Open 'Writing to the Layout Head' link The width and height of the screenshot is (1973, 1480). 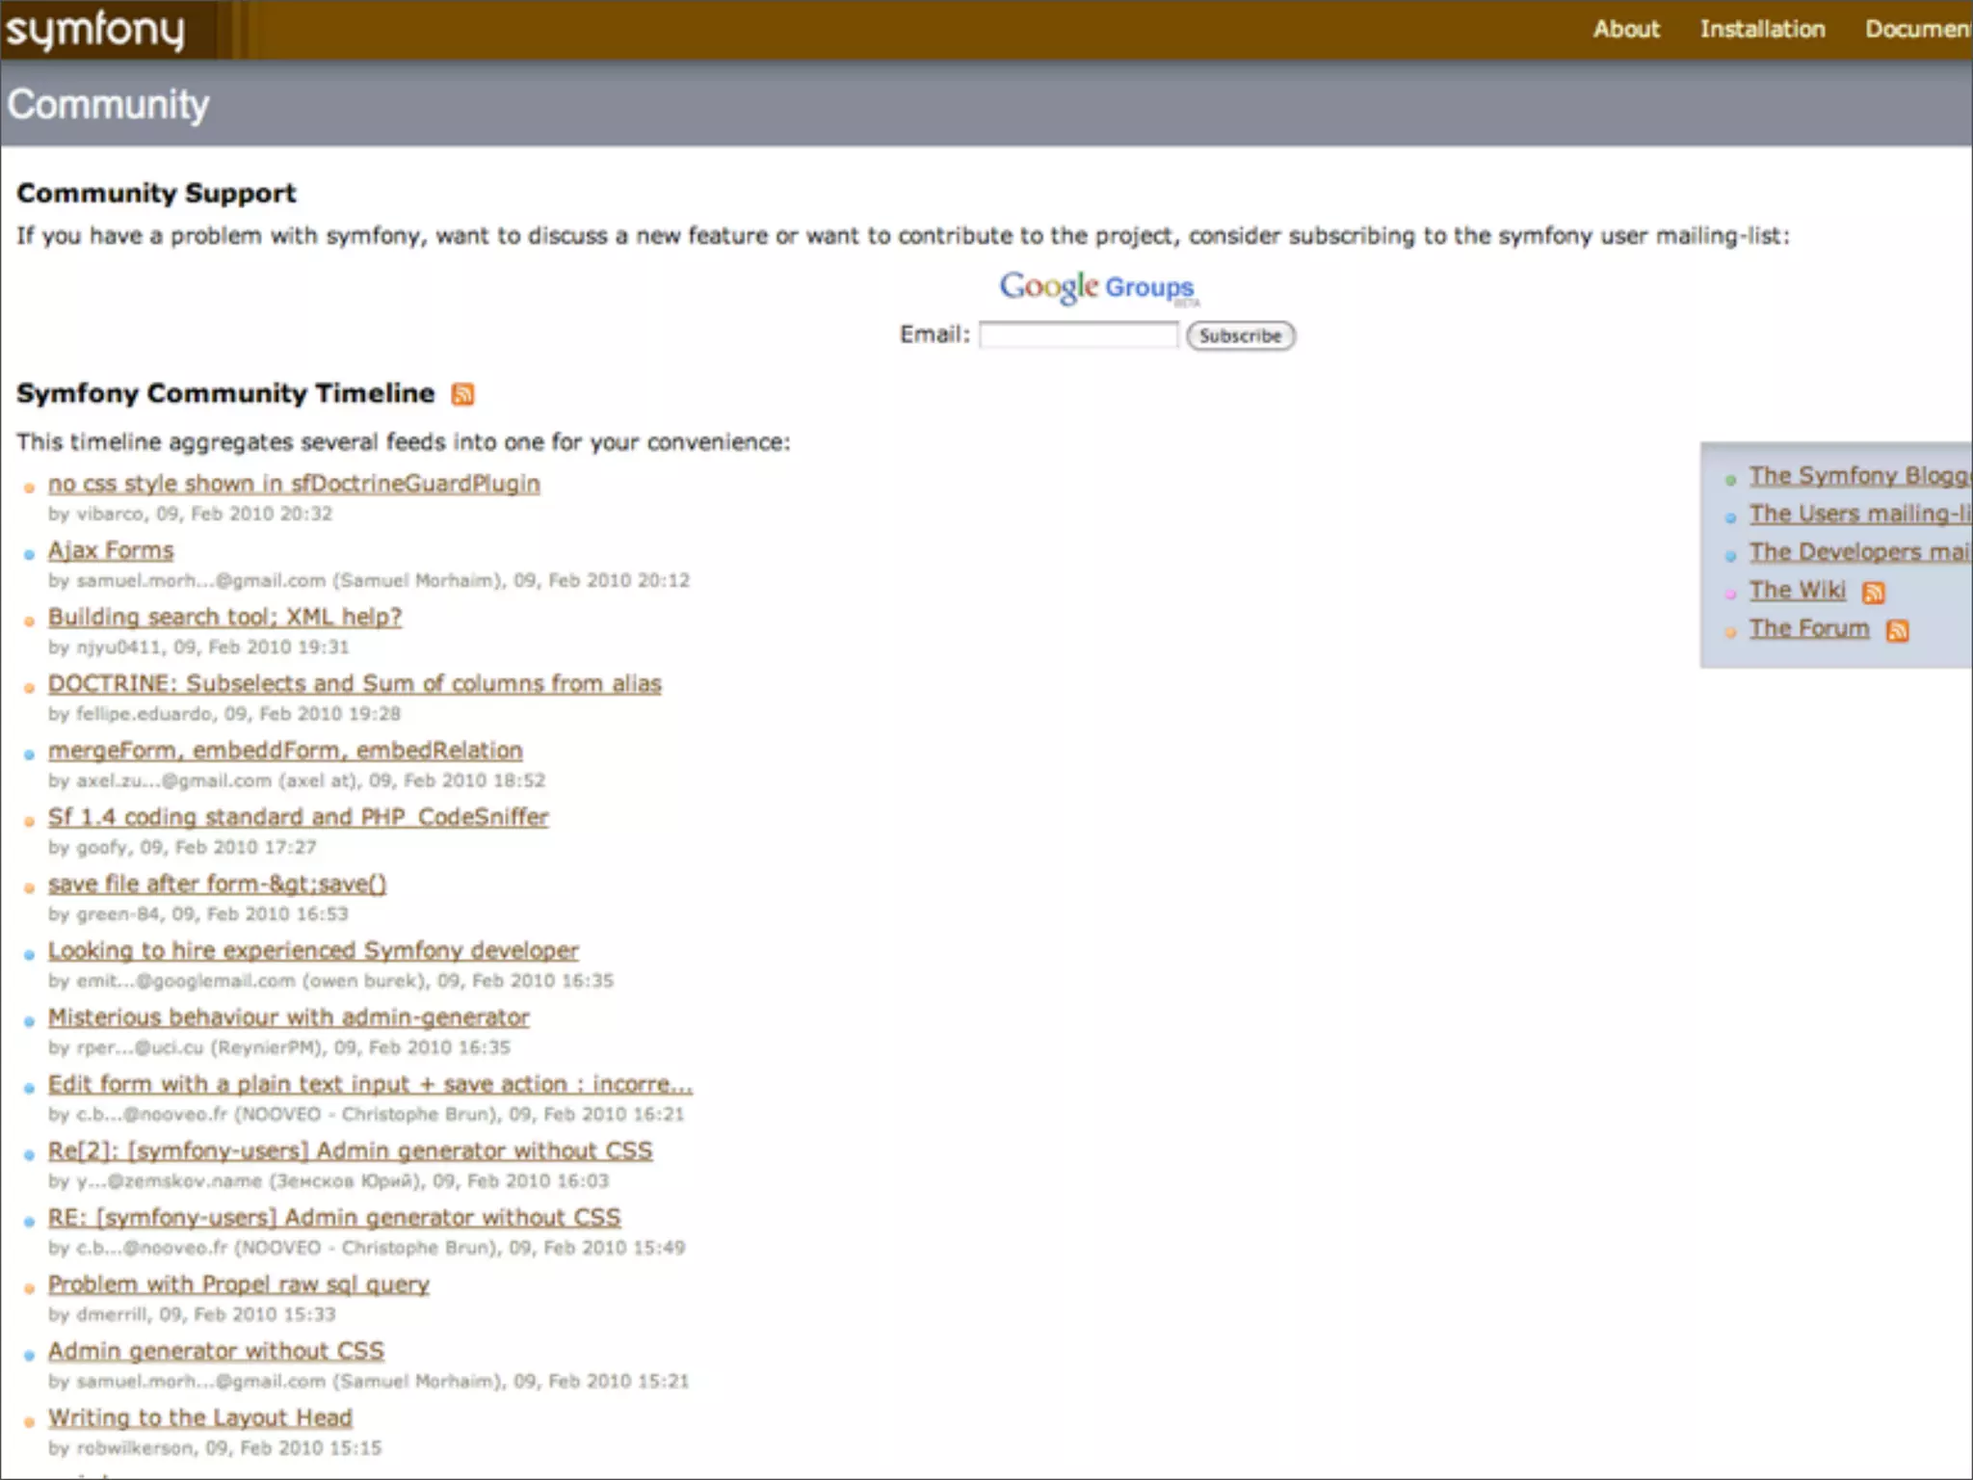(200, 1418)
